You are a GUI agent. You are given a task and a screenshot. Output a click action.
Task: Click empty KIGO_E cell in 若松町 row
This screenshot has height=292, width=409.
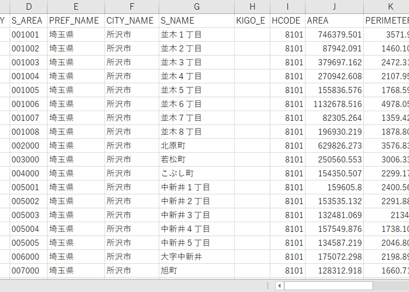tap(252, 160)
